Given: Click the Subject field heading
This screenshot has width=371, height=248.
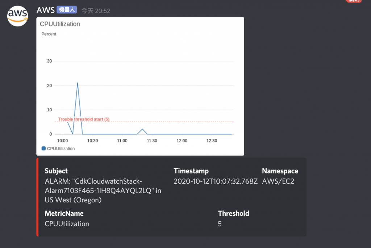Looking at the screenshot, I should [x=56, y=171].
